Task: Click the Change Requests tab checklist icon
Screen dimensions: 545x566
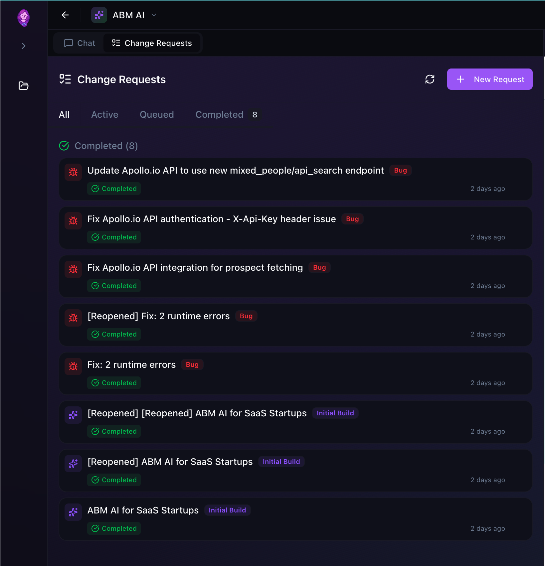Action: coord(116,43)
